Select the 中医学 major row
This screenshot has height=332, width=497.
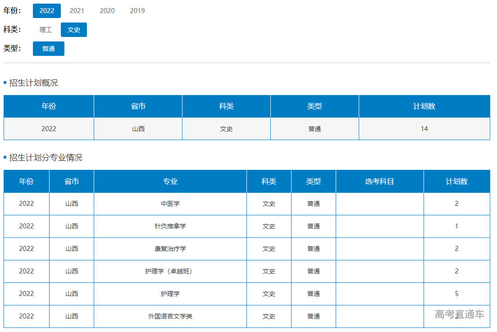point(170,204)
